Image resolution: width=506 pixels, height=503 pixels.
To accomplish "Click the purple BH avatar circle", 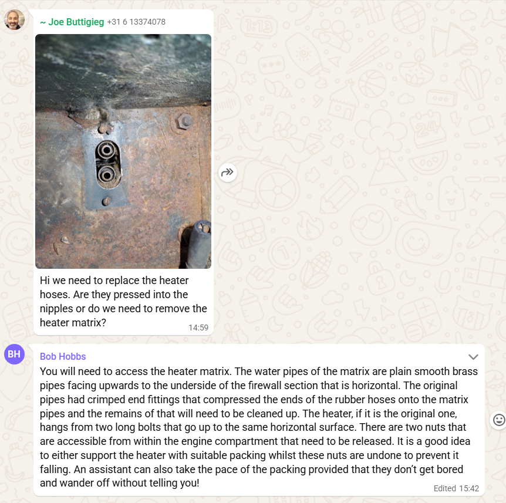I will (x=14, y=354).
